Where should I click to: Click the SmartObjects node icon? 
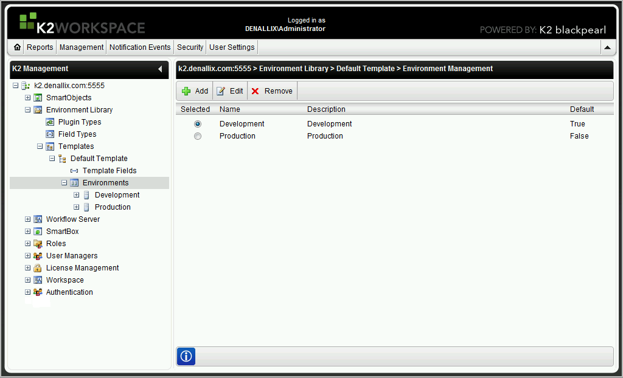pos(38,98)
